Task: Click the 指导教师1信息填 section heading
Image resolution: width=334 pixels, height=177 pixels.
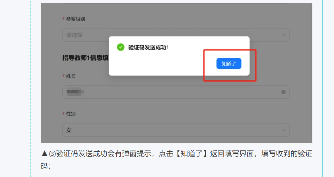Action: (85, 58)
